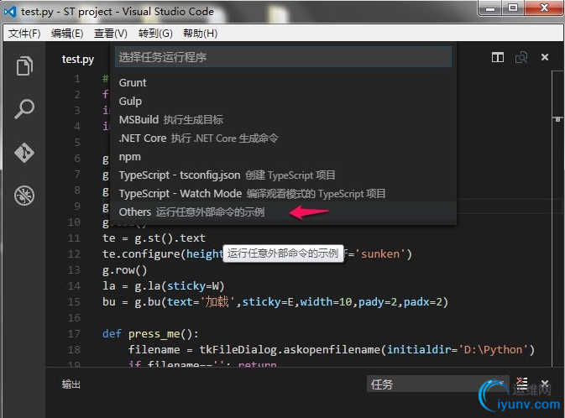The height and width of the screenshot is (418, 565).
Task: Choose MSBuild 执行生成目标 option
Action: (x=283, y=120)
